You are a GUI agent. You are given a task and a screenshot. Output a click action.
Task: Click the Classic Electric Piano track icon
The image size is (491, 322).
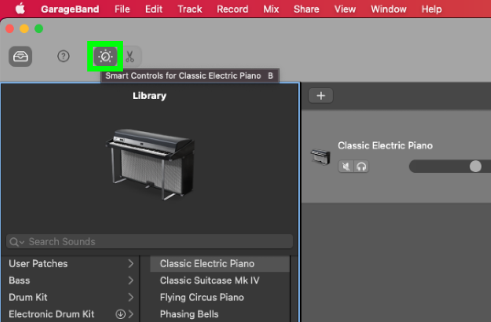click(321, 156)
